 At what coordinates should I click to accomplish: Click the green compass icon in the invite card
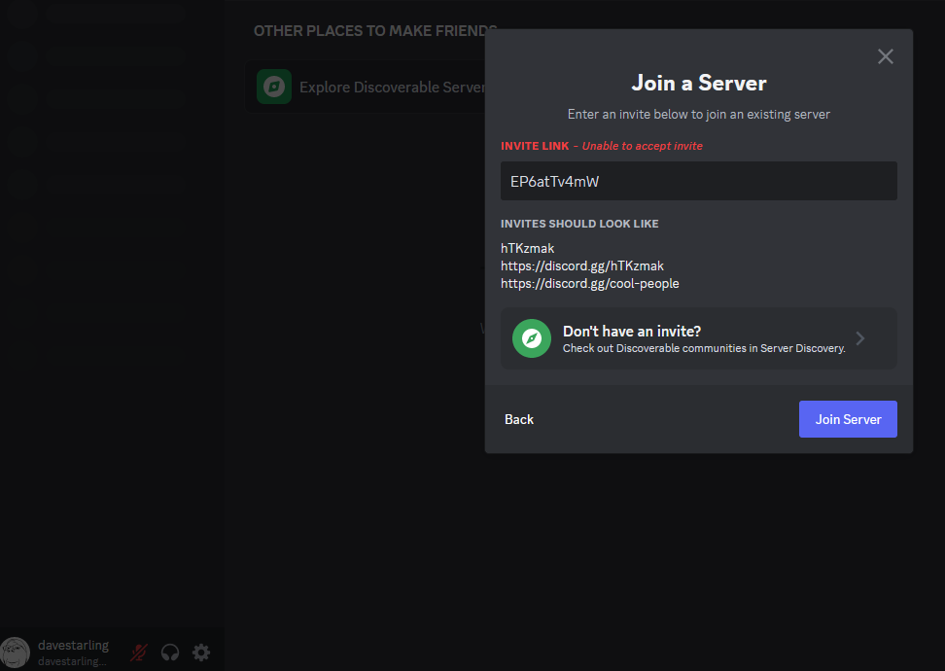pos(532,338)
